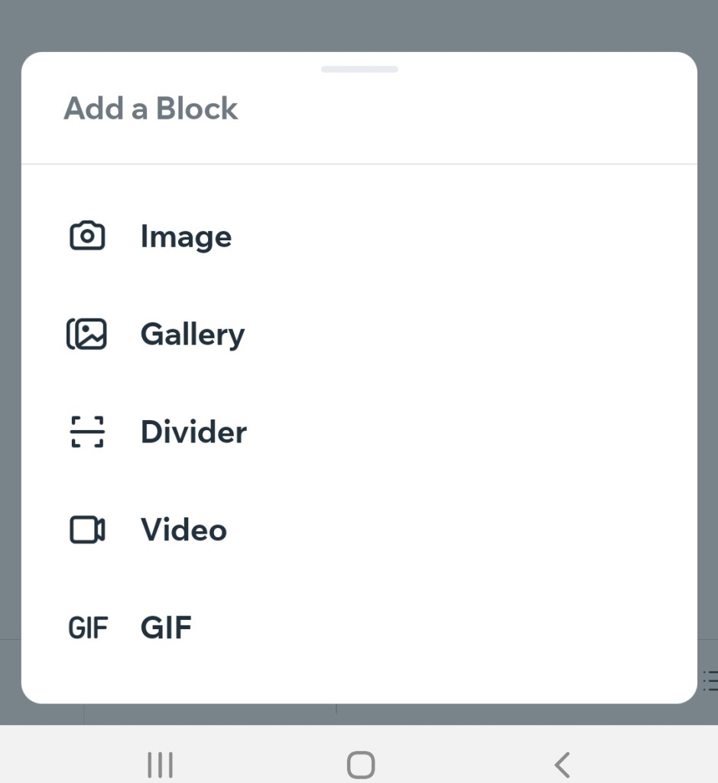
Task: Tap the camcorder icon beside Video
Action: tap(87, 530)
